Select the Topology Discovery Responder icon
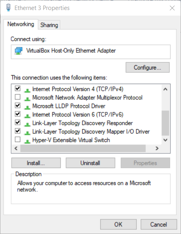 pos(27,124)
